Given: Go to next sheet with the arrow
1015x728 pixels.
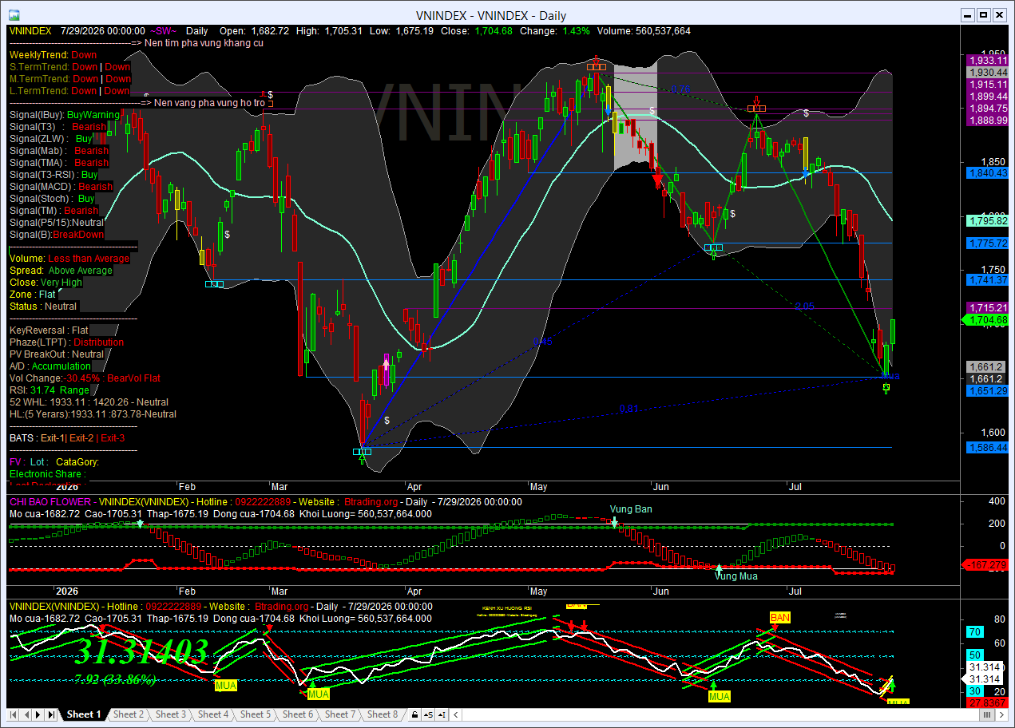Looking at the screenshot, I should pos(39,714).
